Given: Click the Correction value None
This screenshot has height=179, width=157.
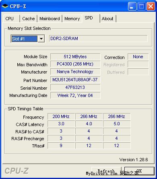Looking at the screenshot, I should 138,57.
